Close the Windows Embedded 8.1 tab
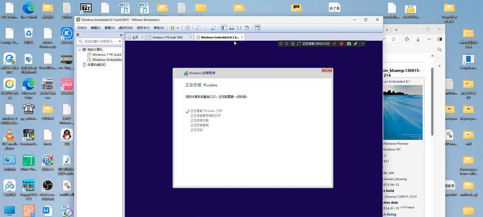483x217 pixels. click(x=242, y=37)
